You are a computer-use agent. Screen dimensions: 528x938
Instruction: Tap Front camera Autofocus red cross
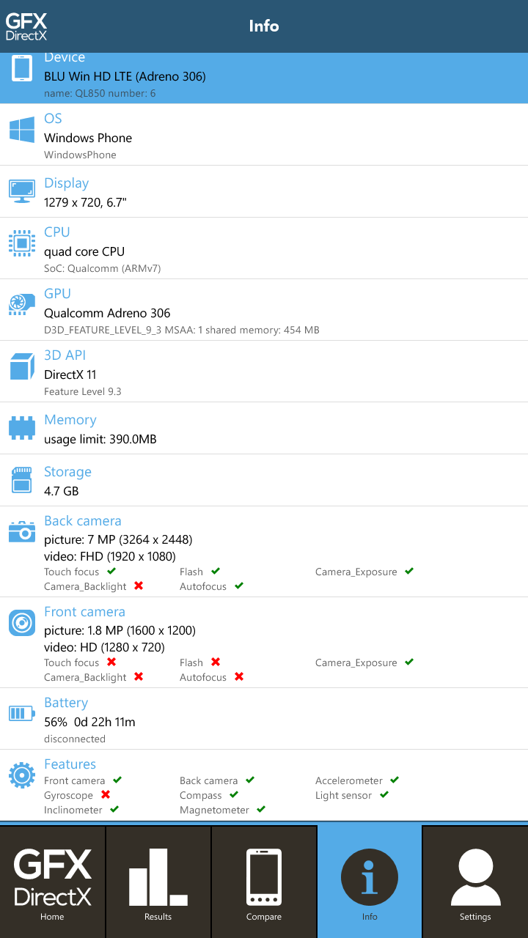click(x=239, y=677)
